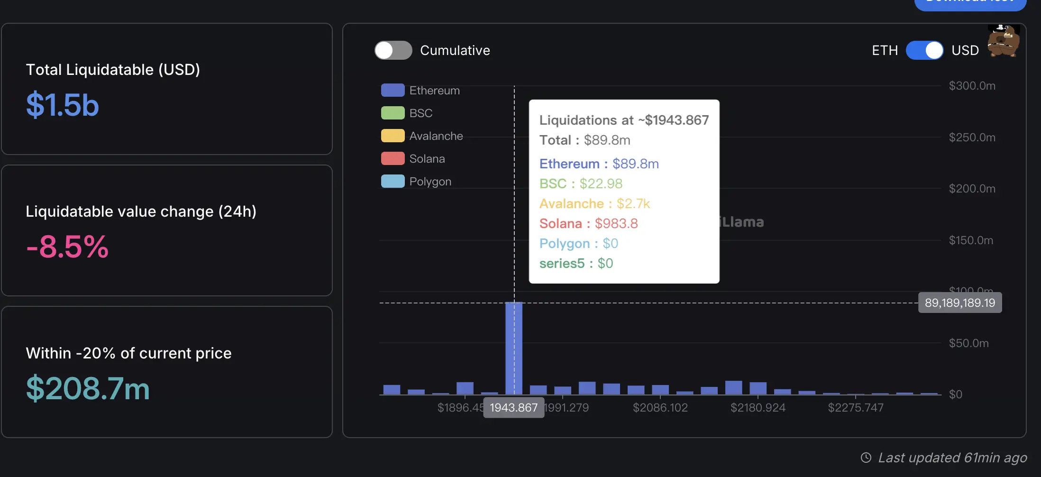Select the Within -20% of current price card
This screenshot has width=1041, height=477.
(x=167, y=372)
